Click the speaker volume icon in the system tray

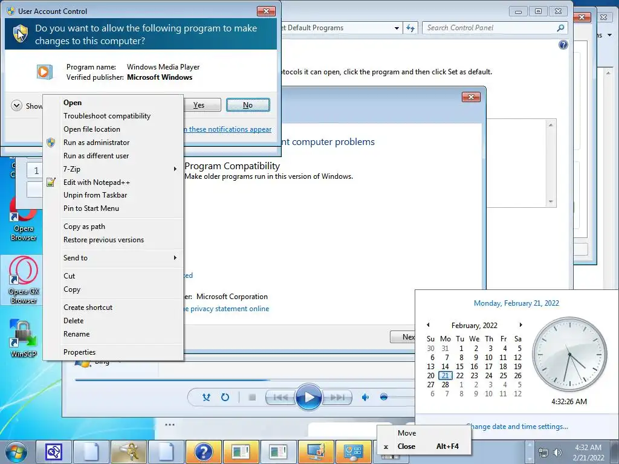tap(557, 453)
